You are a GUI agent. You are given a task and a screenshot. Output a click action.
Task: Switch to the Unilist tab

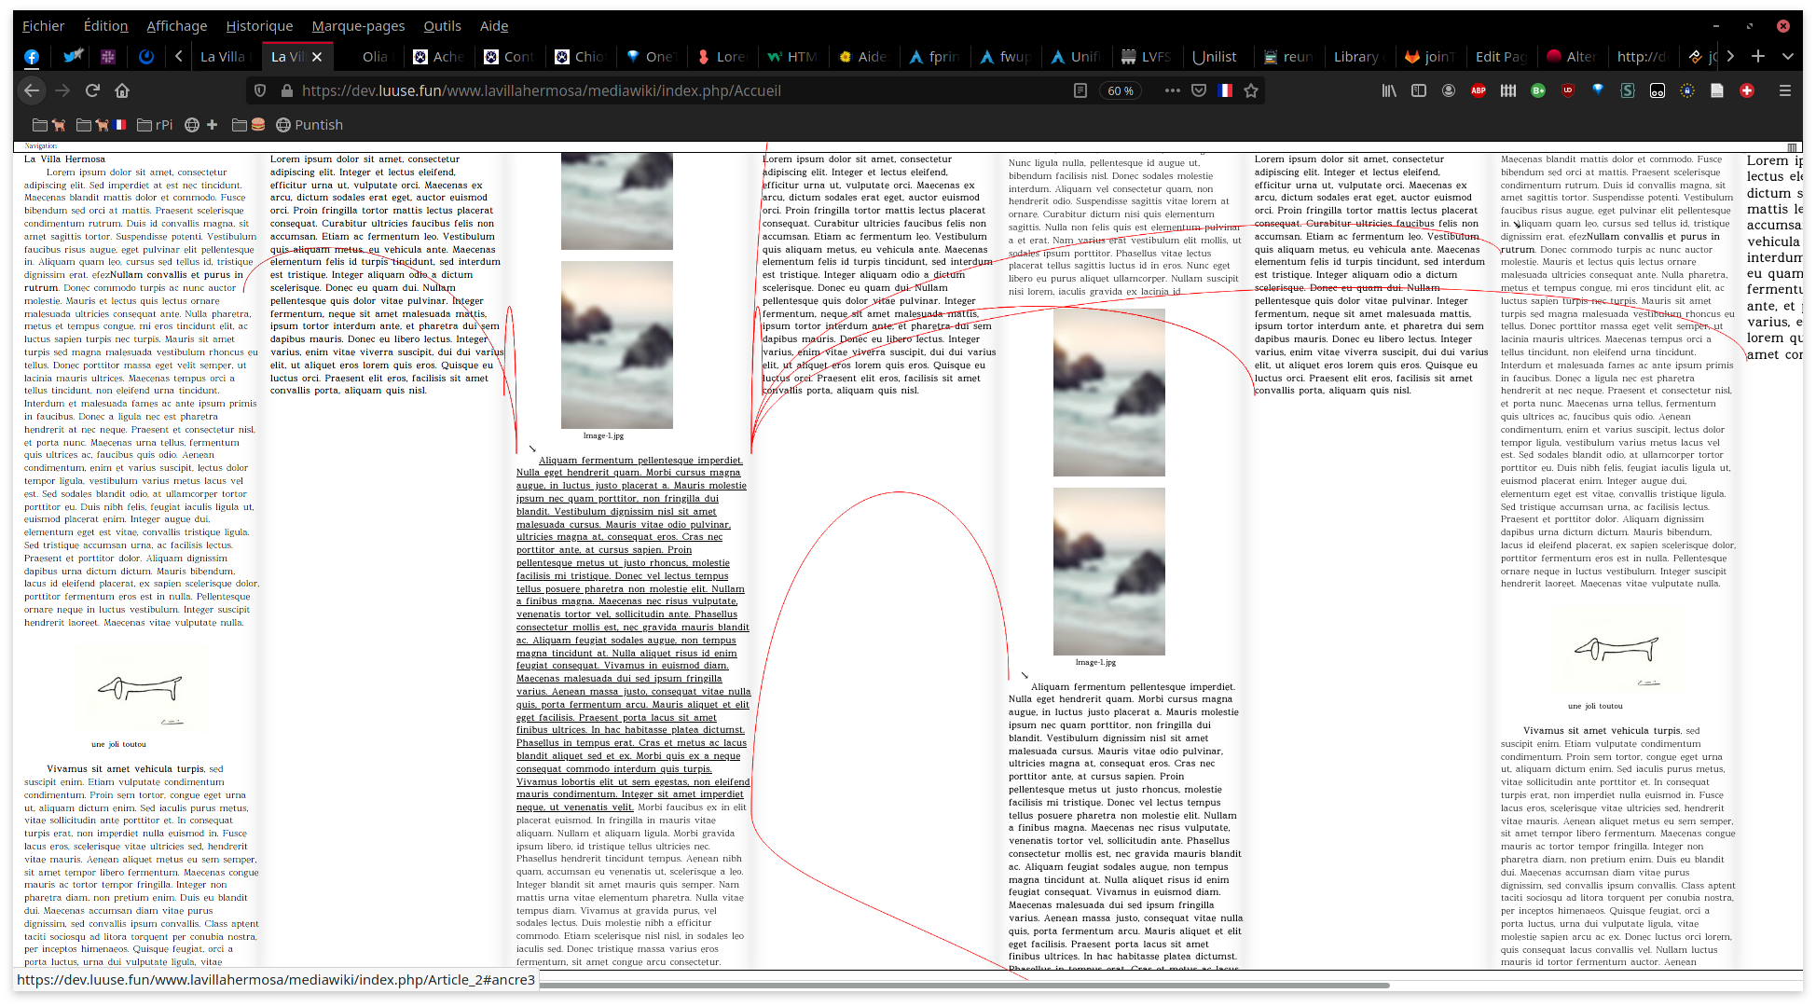click(x=1214, y=57)
